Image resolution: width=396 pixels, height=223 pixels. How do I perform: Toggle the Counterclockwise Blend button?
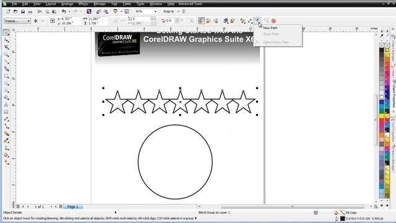[216, 21]
